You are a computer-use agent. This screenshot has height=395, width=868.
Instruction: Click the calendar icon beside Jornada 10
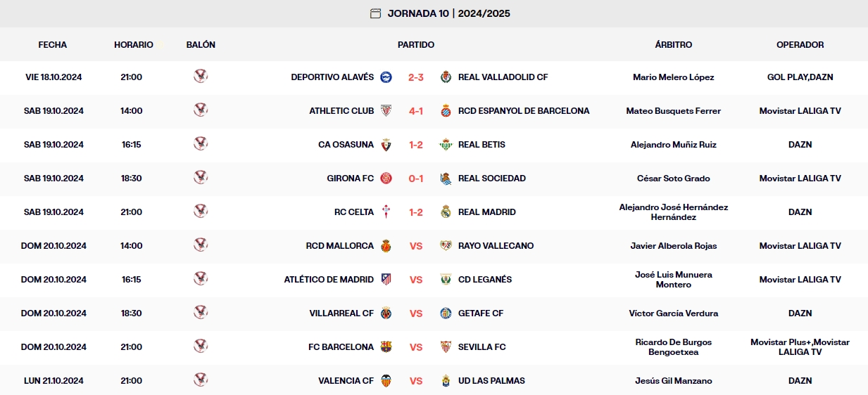coord(375,13)
